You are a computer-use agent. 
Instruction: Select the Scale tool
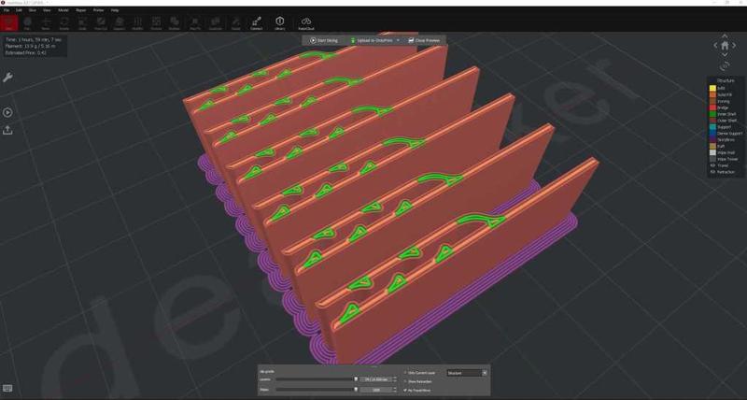(82, 22)
